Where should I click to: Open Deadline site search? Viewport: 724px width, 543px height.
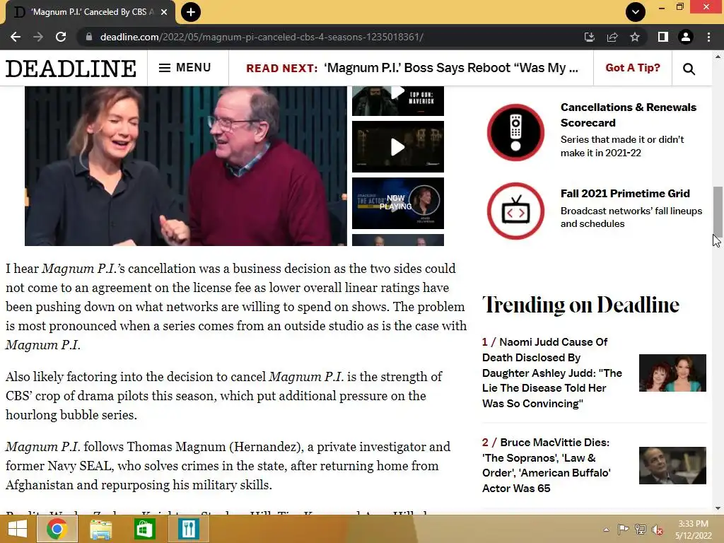point(689,69)
